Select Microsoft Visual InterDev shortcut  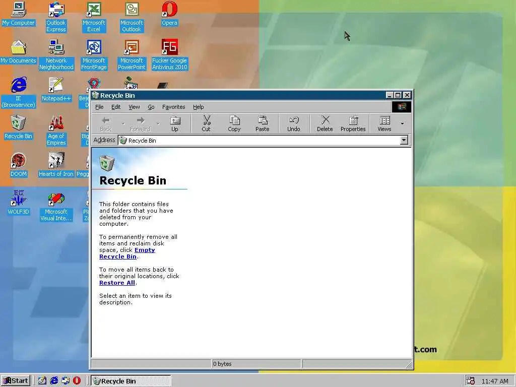(x=56, y=206)
